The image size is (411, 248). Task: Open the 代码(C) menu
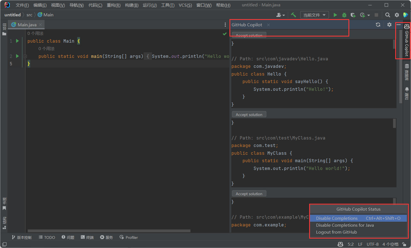(x=95, y=5)
